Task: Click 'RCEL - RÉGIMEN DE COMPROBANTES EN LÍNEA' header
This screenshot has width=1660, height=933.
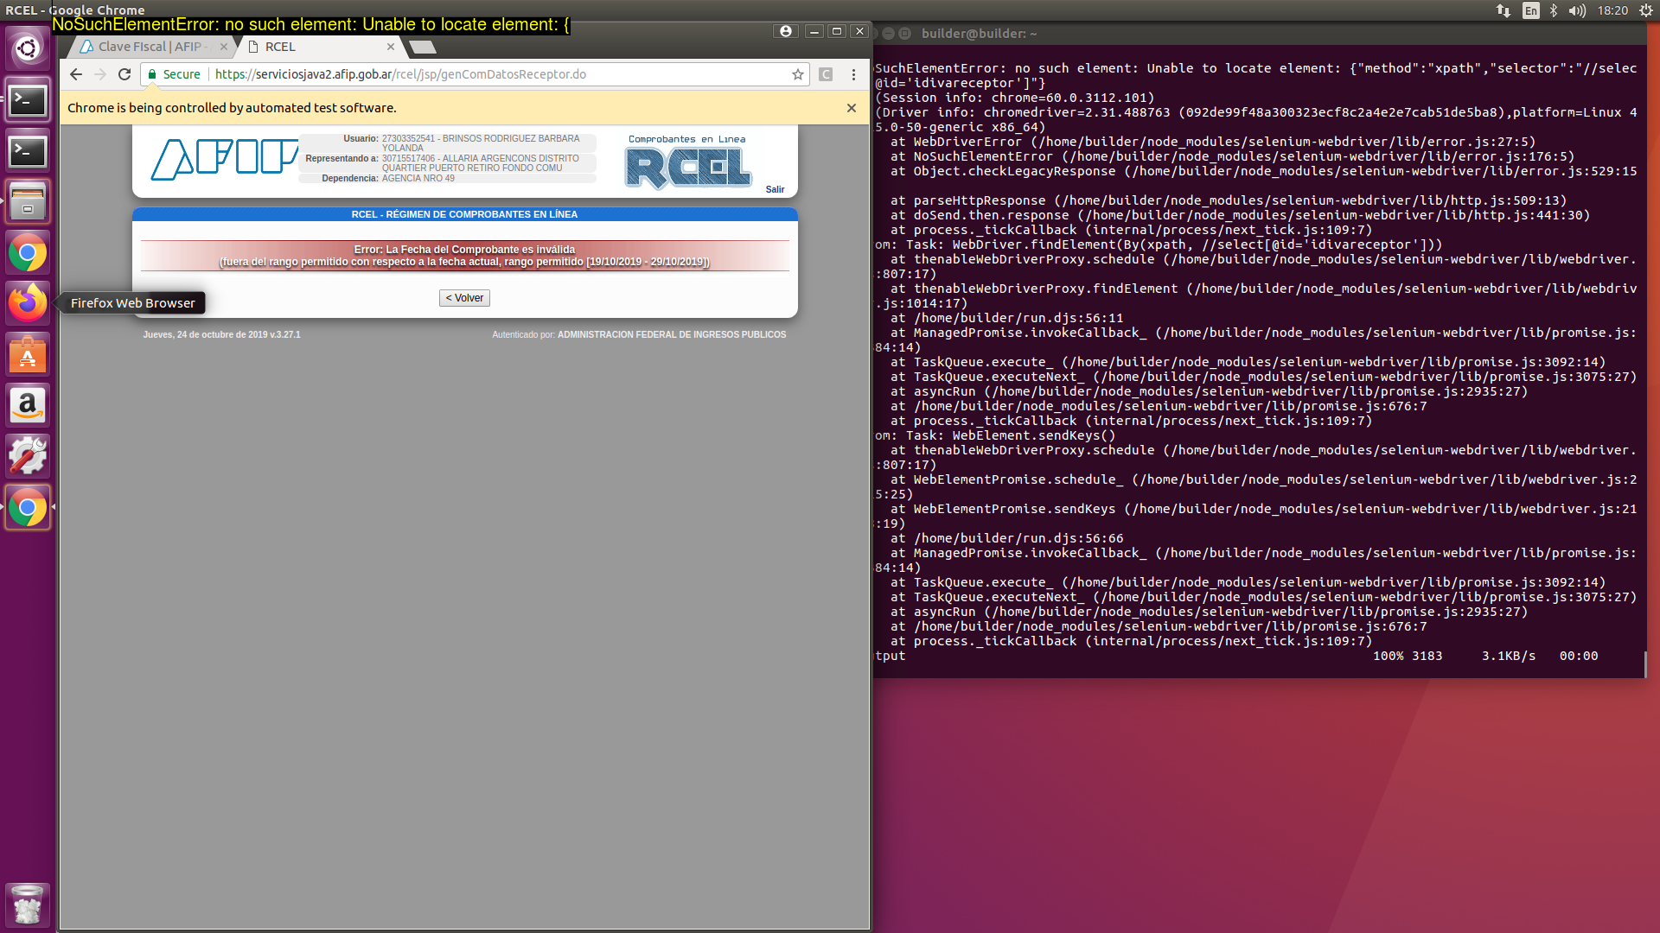Action: pyautogui.click(x=464, y=214)
